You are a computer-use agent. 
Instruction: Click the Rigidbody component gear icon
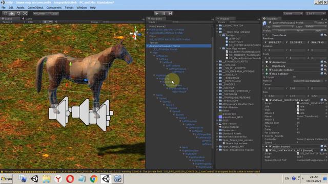[325, 66]
